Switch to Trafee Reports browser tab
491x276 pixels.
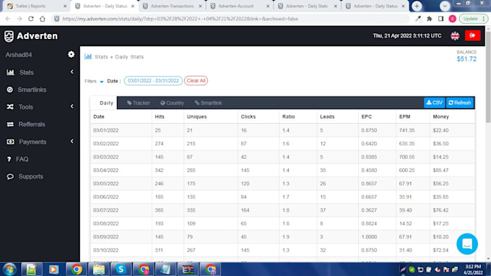coord(36,6)
